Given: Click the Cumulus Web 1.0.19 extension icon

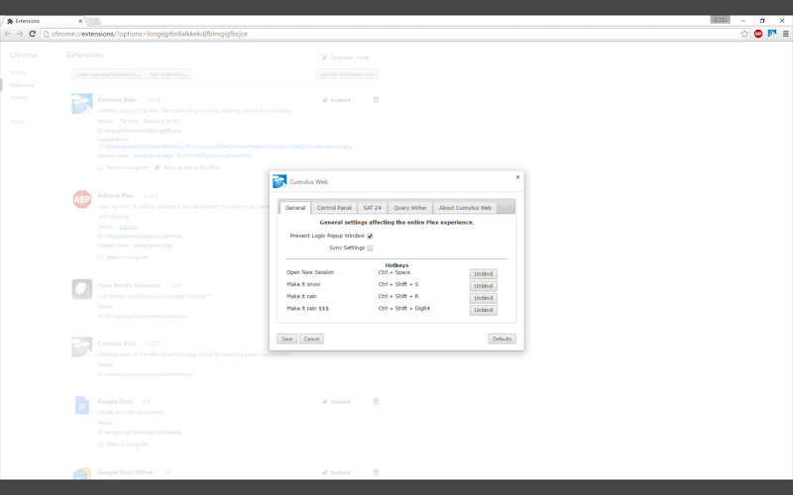Looking at the screenshot, I should coord(82,104).
